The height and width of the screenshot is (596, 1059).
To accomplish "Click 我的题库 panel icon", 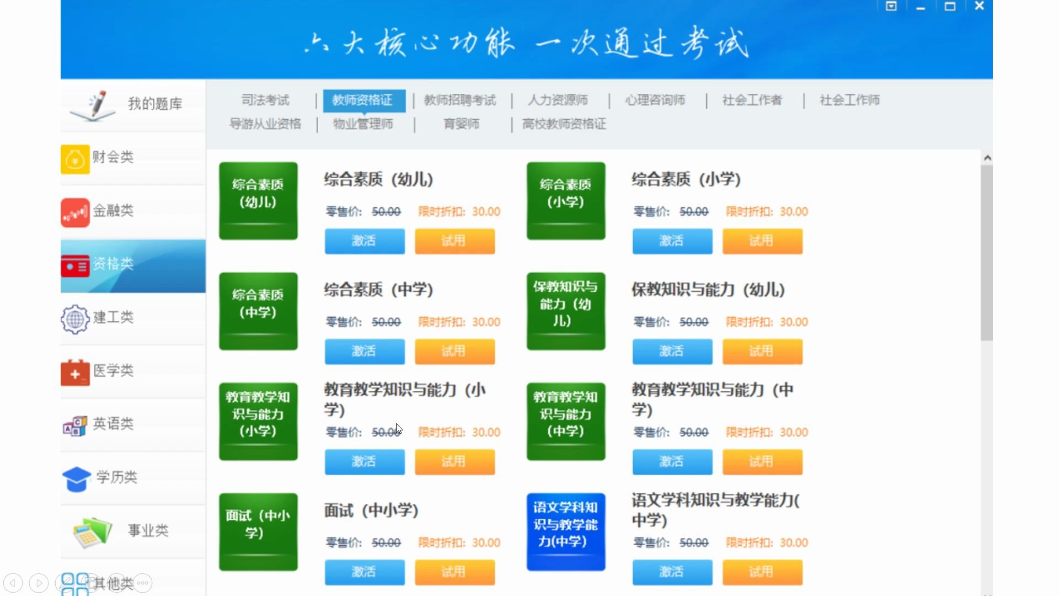I will pos(93,105).
